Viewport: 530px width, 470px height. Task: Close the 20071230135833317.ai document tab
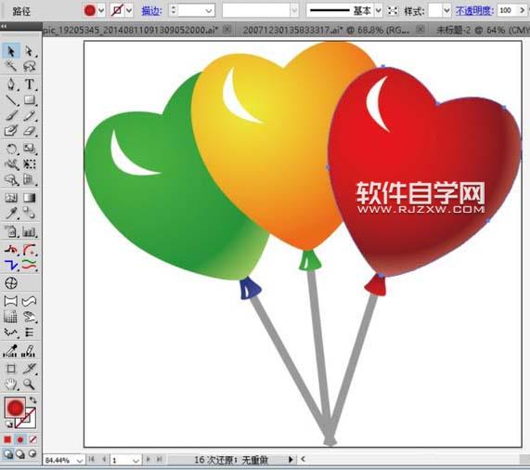(420, 30)
